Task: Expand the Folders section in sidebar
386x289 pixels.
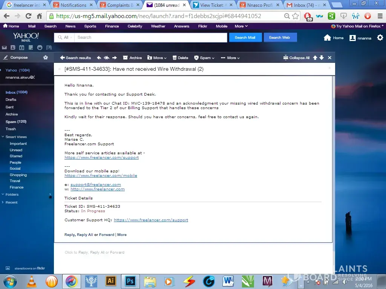Action: point(12,195)
